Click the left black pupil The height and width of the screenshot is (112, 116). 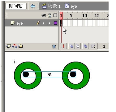26,74
